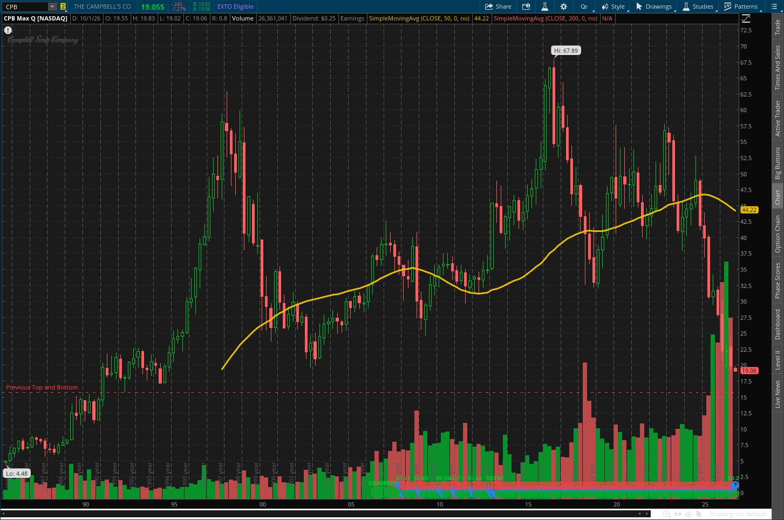Click the news/alert window icon beside Share
The height and width of the screenshot is (520, 784).
[x=526, y=6]
